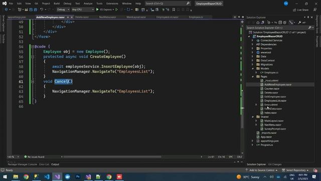Click the Show All Files icon in Solution Explorer
Screen dimensions: 321x181
[x=284, y=23]
